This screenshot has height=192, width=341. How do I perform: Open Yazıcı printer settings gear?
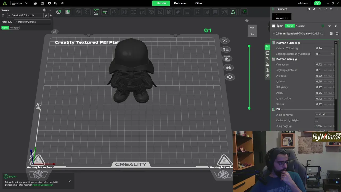point(45,10)
